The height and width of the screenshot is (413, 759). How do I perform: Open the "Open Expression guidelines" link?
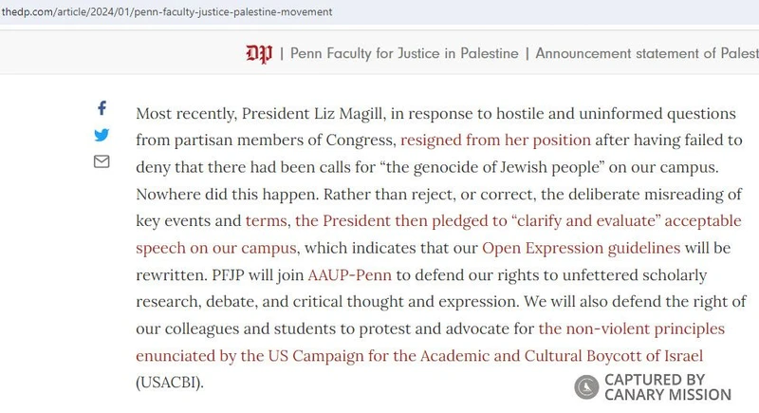(x=581, y=249)
